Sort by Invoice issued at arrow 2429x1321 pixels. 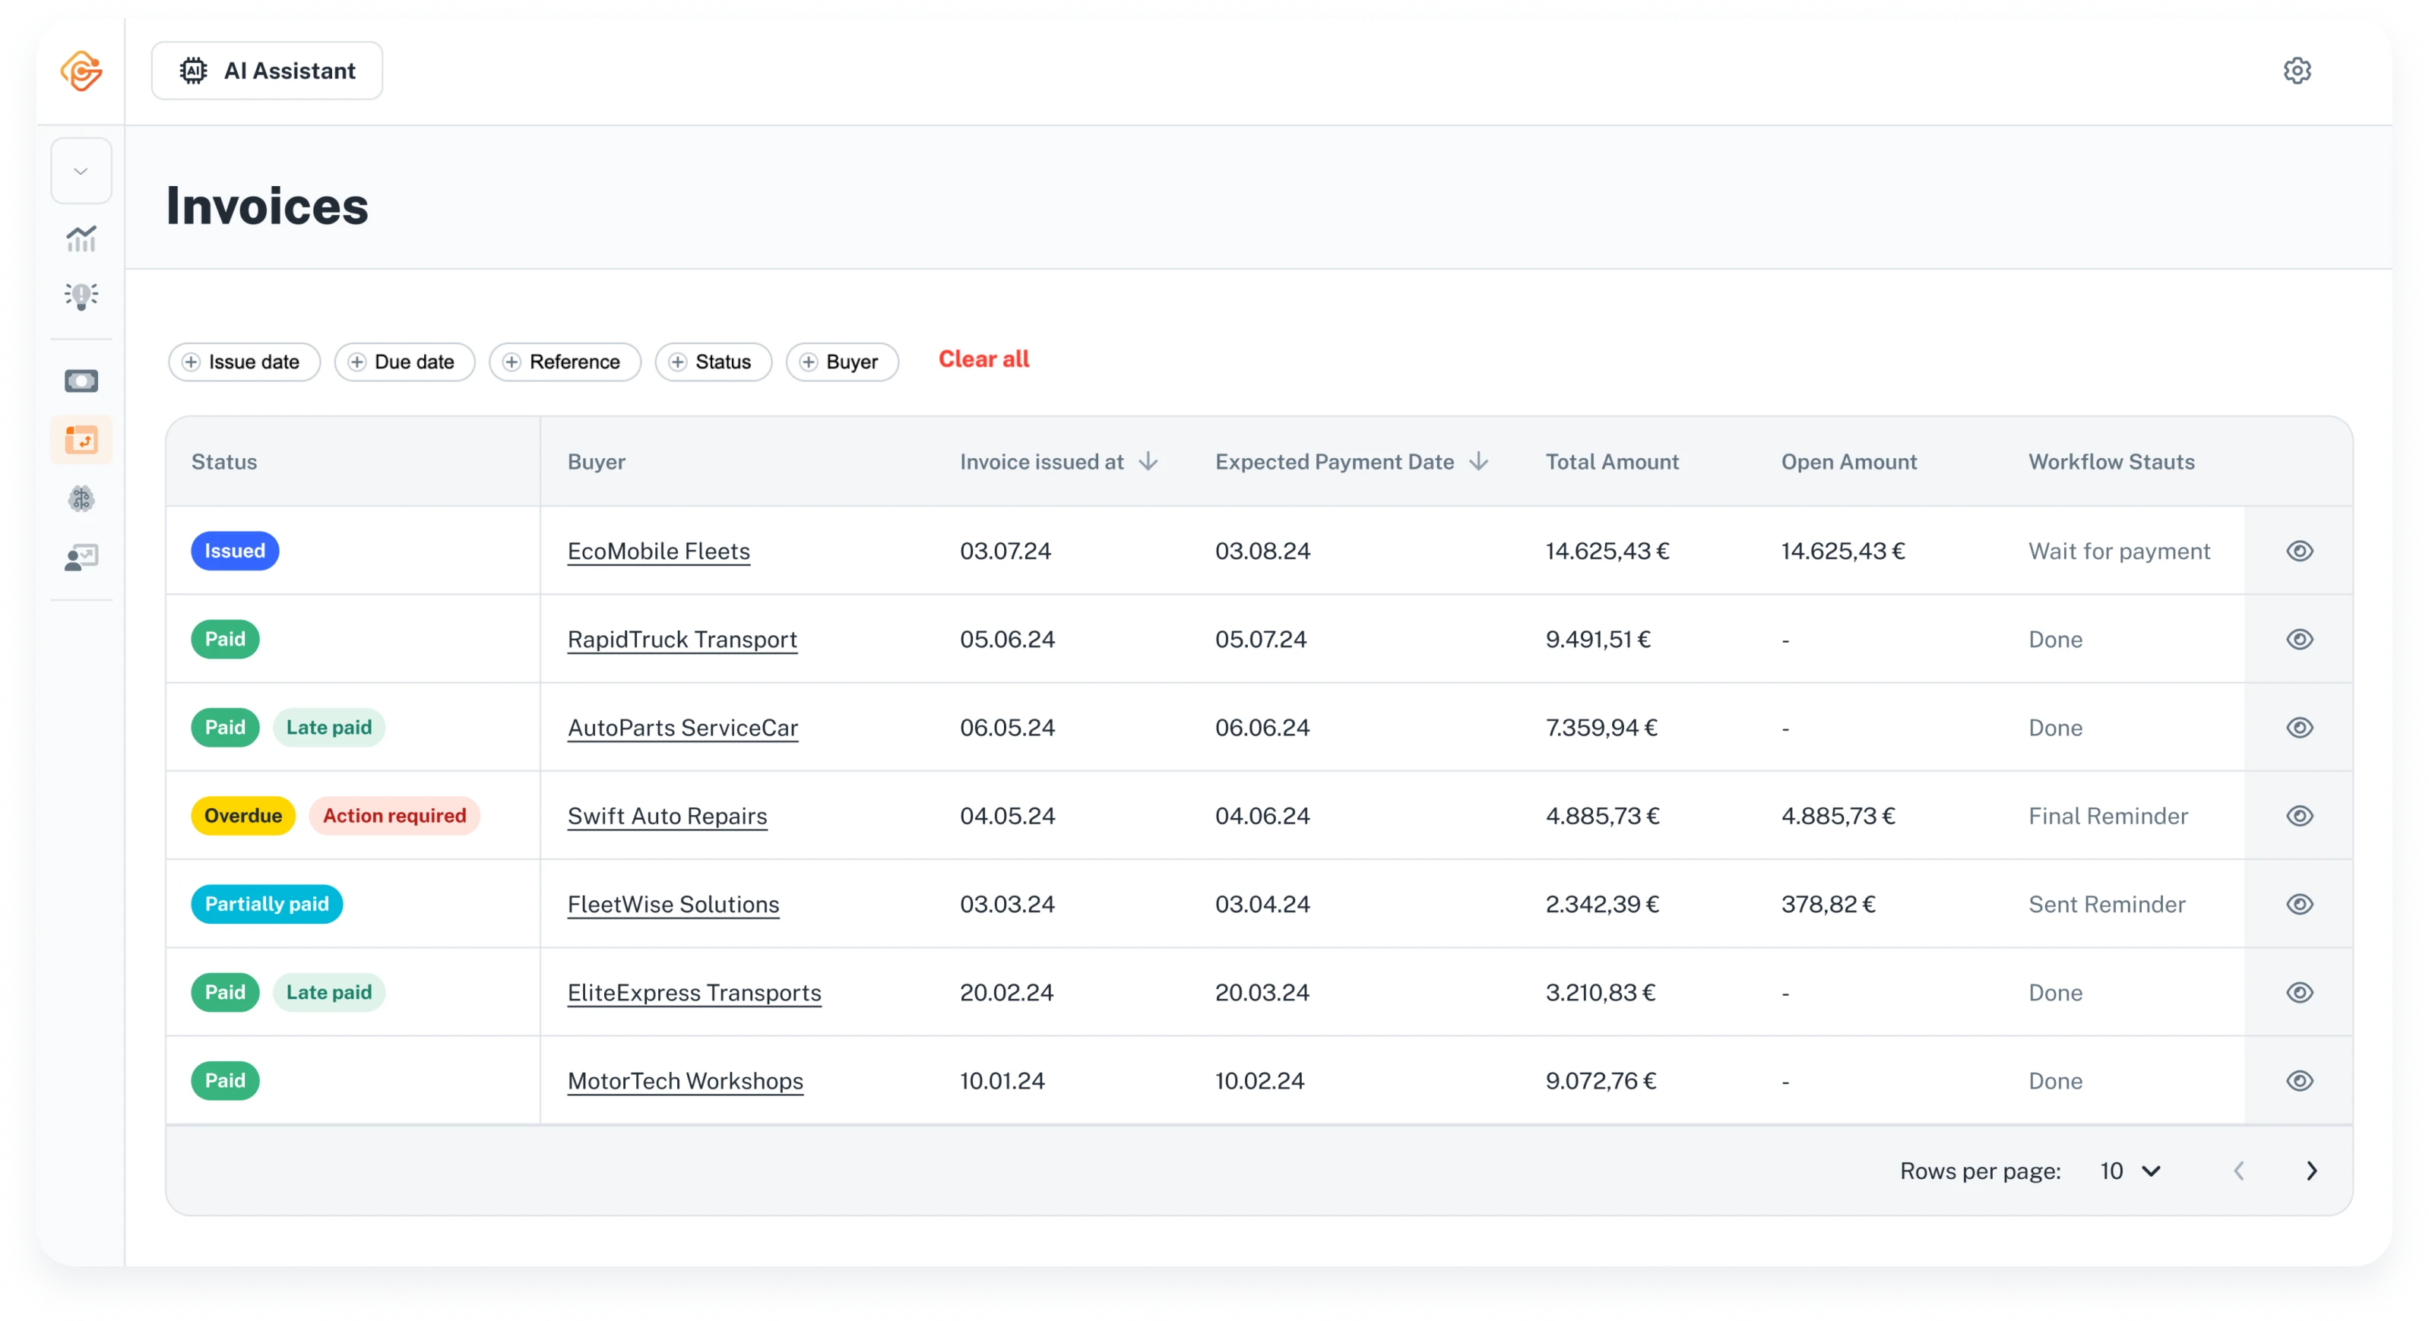coord(1148,462)
